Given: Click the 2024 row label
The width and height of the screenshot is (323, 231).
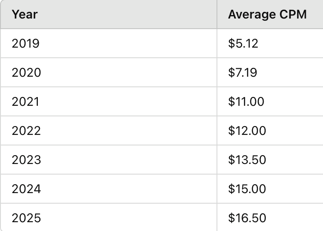Looking at the screenshot, I should (26, 189).
